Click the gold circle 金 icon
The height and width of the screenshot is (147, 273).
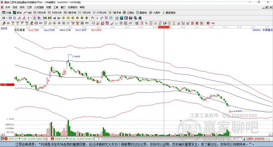[155, 23]
